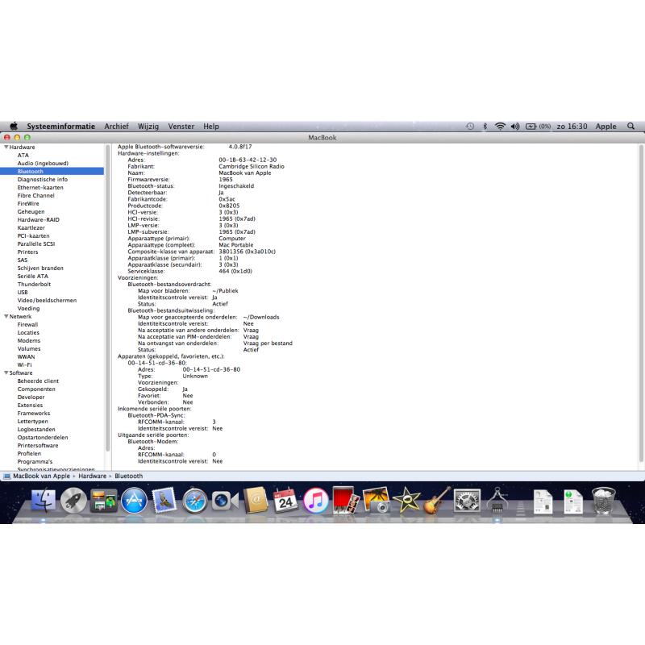The width and height of the screenshot is (645, 645).
Task: Click the clock showing zo 16:30
Action: point(572,127)
